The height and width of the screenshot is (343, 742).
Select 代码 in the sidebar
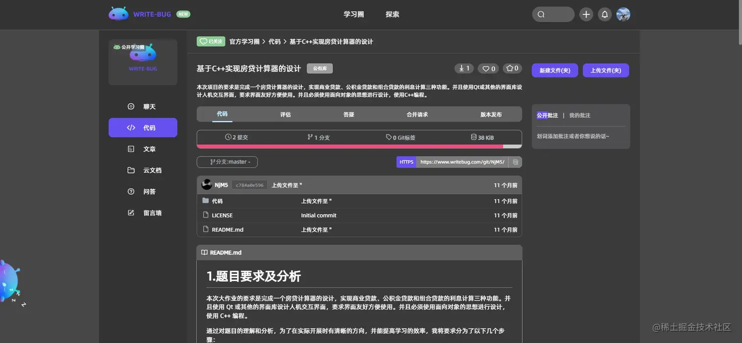[x=143, y=128]
